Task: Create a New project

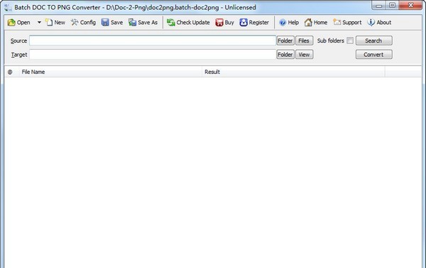Action: [55, 23]
